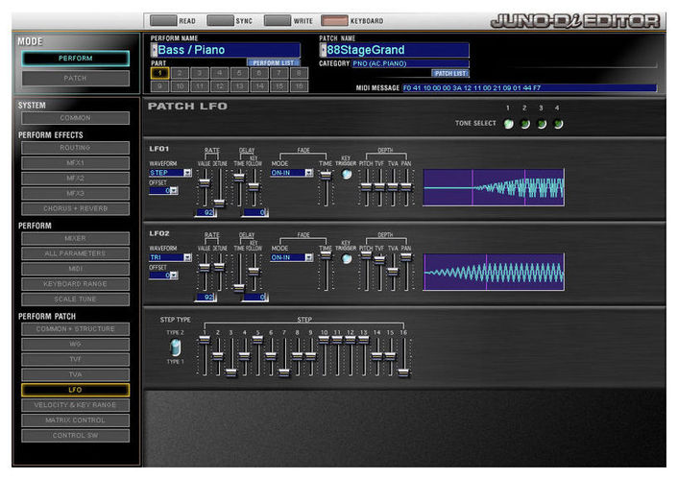Click LFO2 delay time value field 0
Image resolution: width=678 pixels, height=479 pixels.
click(x=254, y=298)
